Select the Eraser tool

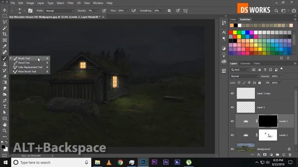coord(5,76)
